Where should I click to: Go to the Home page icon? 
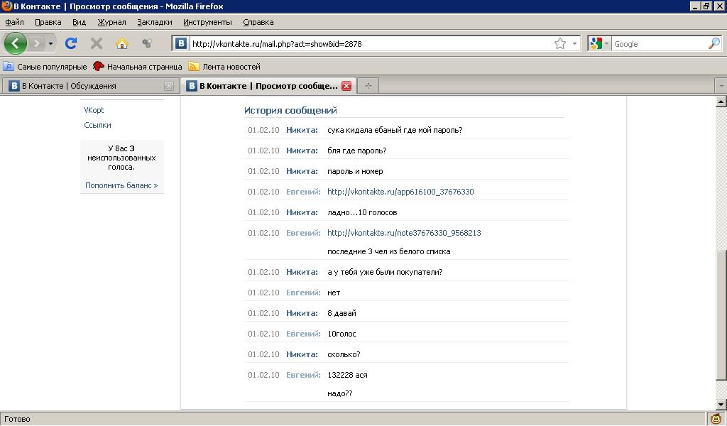(x=122, y=43)
